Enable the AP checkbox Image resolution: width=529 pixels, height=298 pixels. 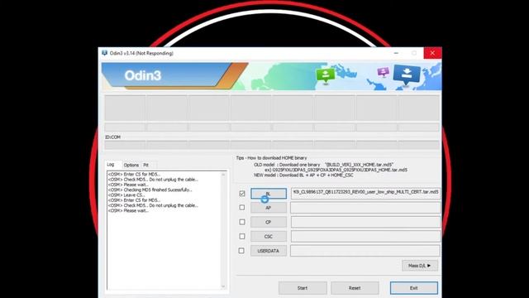coord(242,208)
